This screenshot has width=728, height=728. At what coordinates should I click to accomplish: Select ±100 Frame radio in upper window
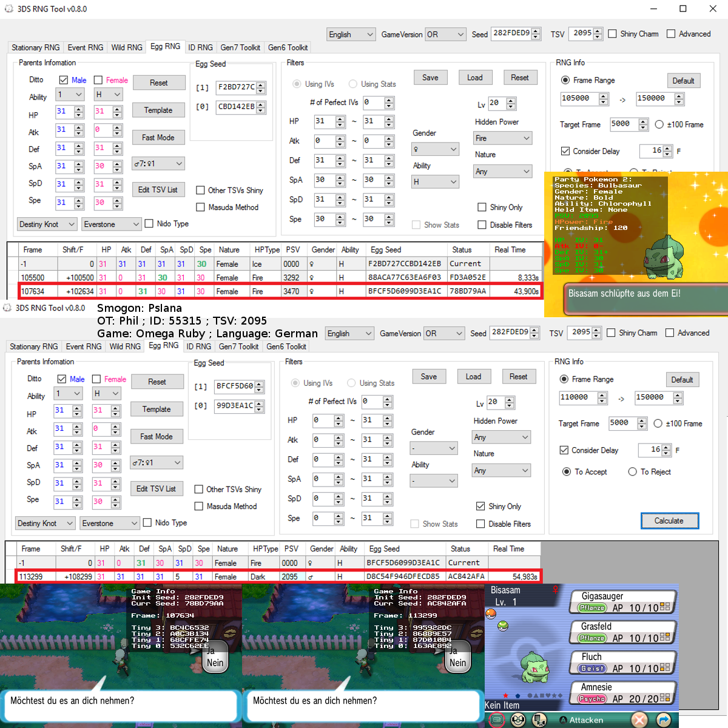[x=659, y=124]
